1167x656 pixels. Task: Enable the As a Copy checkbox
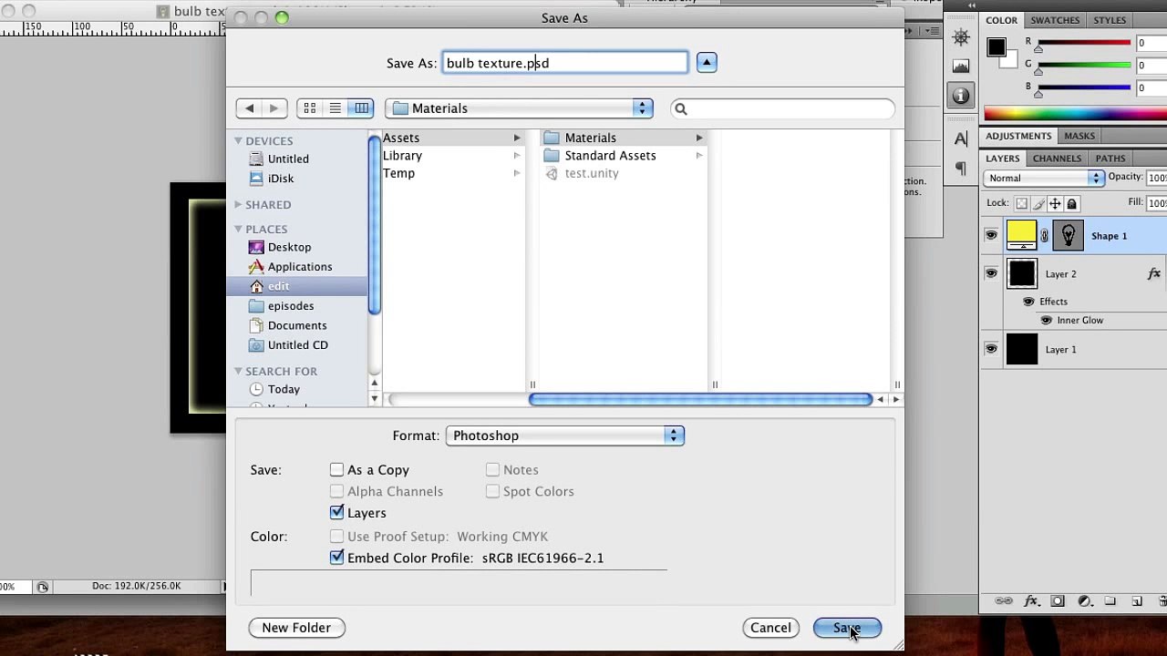pyautogui.click(x=337, y=469)
